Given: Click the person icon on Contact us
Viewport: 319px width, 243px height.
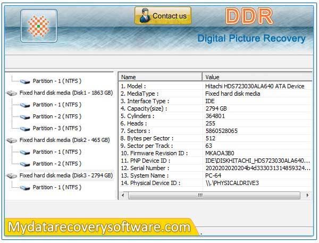Looking at the screenshot, I should click(x=144, y=16).
